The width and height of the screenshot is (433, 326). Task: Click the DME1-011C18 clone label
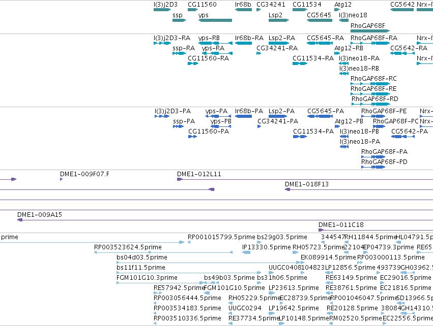pos(341,225)
